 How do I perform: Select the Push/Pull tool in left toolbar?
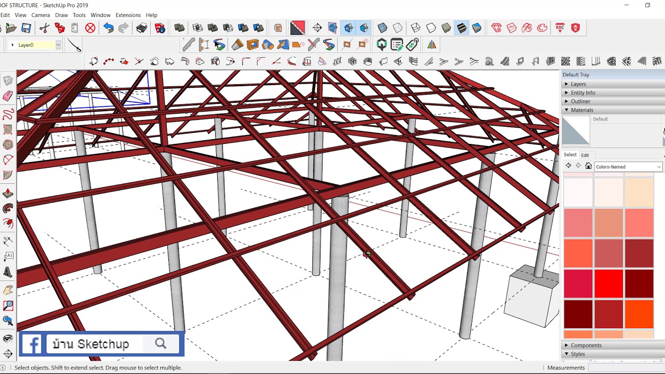coord(8,194)
